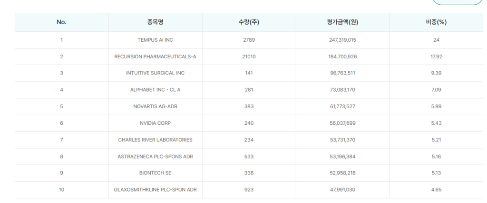Click quantity 281 for Alphabet

249,90
